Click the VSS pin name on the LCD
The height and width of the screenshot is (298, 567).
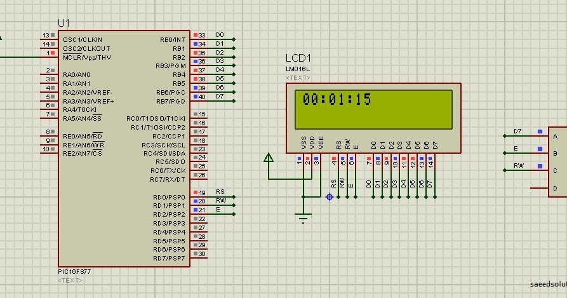pyautogui.click(x=304, y=143)
